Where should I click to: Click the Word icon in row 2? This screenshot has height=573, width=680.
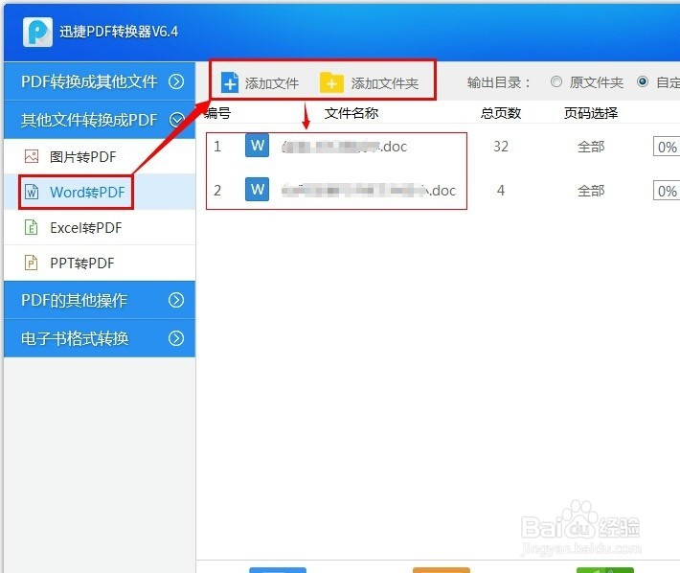pos(258,189)
